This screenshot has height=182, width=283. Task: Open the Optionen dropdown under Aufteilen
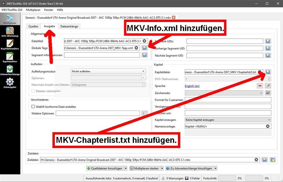click(x=108, y=78)
